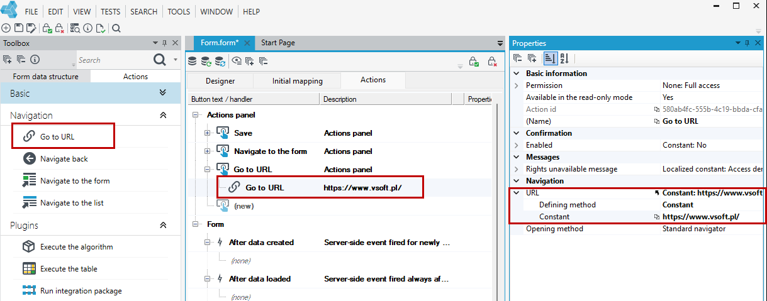
Task: Open the FILE menu
Action: (x=31, y=12)
